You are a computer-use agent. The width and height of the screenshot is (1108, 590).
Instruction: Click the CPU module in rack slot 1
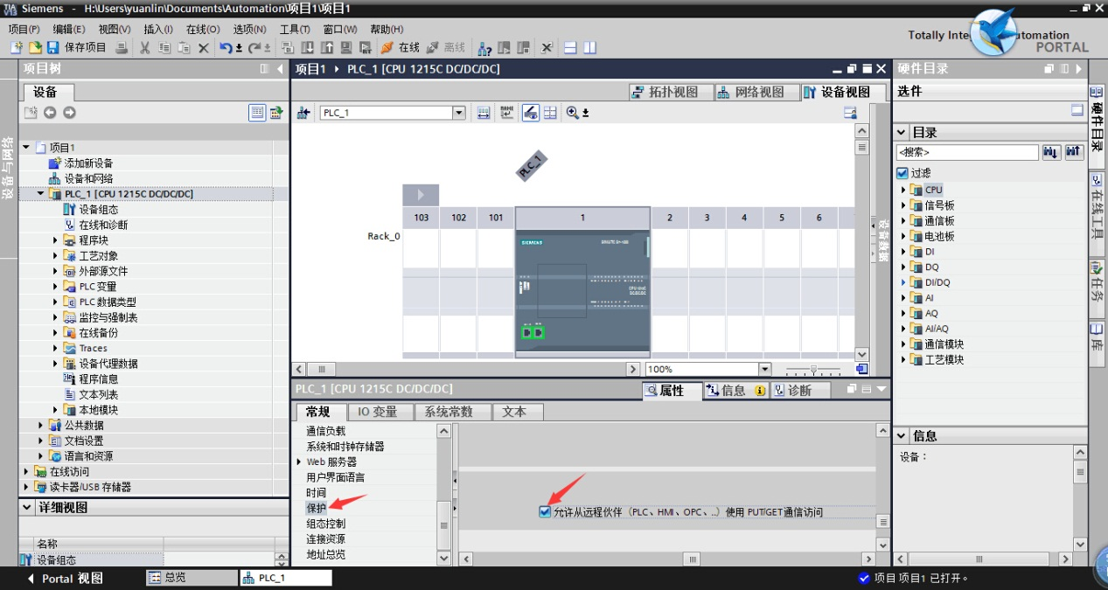pos(582,293)
